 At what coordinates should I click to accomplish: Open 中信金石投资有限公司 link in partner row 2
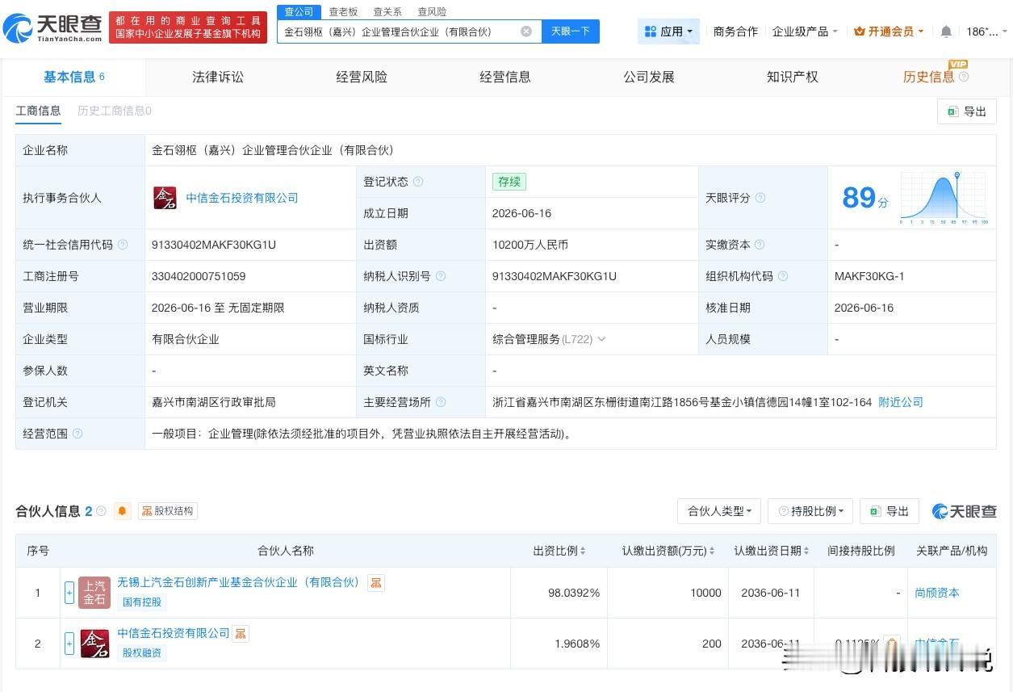click(x=174, y=634)
